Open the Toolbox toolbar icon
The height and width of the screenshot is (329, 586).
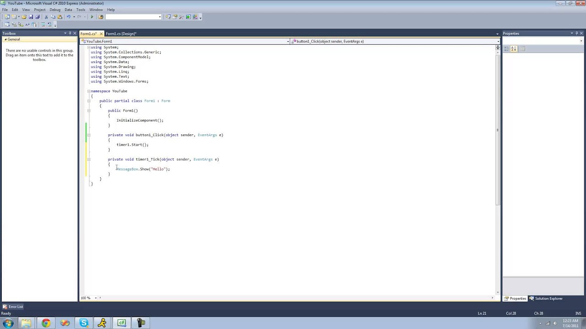(181, 17)
